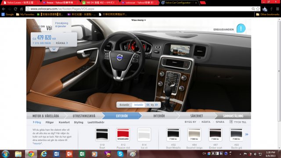The image size is (281, 158).
Task: Switch view to Exteriör
Action: coord(124,105)
